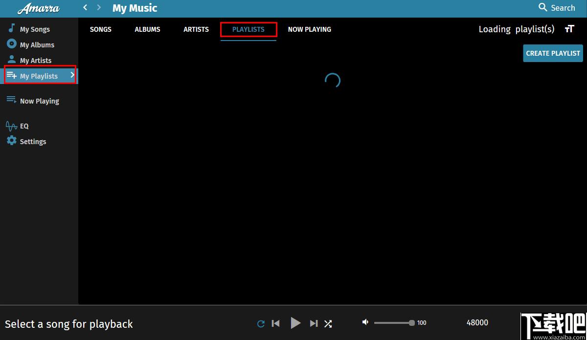Open the EQ waveform icon
Screen dimensions: 587x340
[11, 126]
